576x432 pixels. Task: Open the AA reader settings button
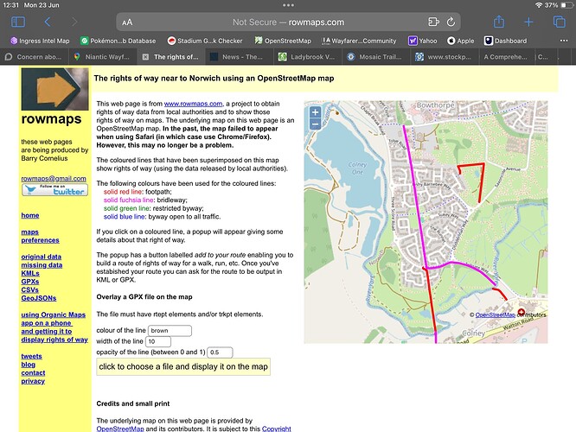tap(127, 22)
